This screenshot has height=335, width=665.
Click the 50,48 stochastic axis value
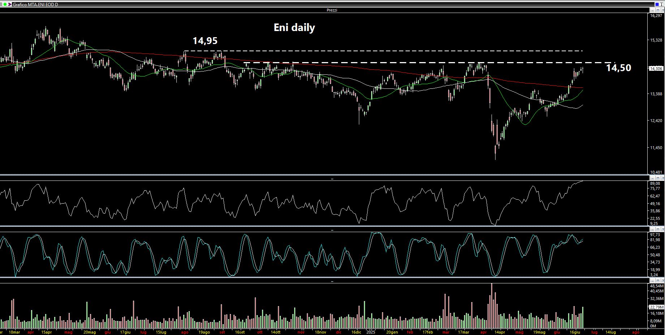(x=655, y=255)
